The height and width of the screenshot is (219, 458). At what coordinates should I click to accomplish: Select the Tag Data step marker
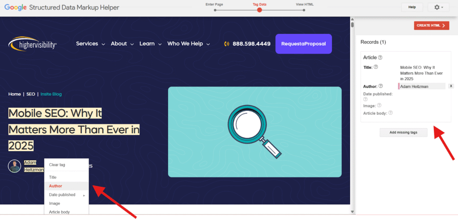tap(259, 10)
